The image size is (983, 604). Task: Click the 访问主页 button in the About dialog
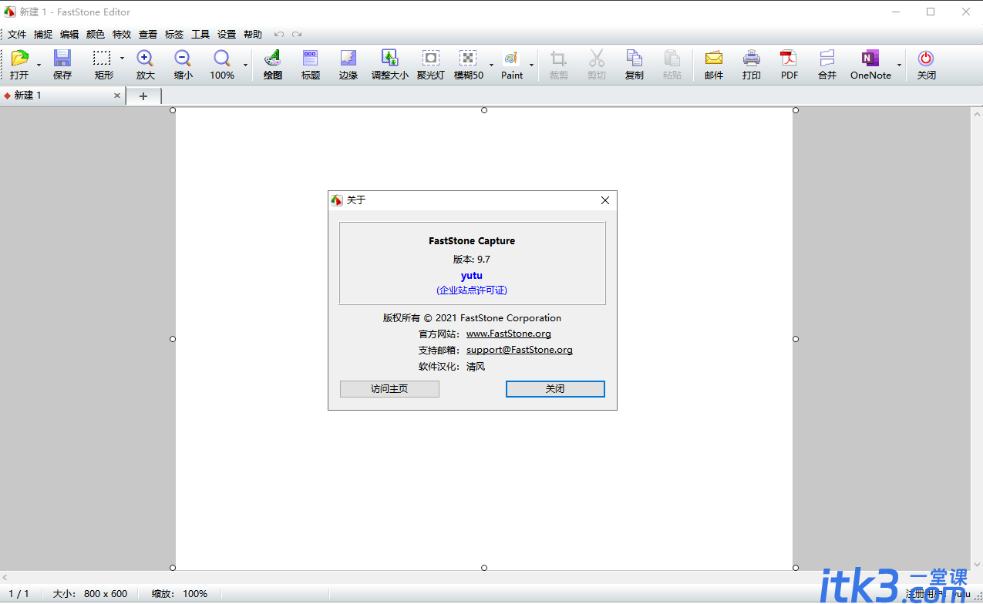pyautogui.click(x=389, y=389)
